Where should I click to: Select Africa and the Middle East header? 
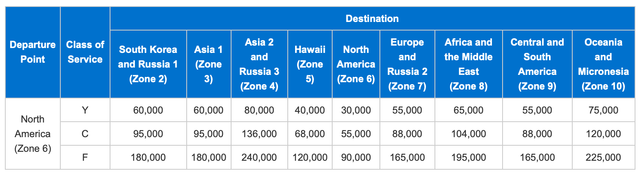[468, 64]
